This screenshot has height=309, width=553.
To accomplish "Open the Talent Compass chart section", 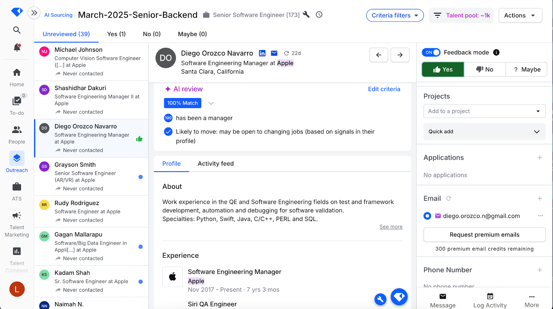I will [x=17, y=260].
